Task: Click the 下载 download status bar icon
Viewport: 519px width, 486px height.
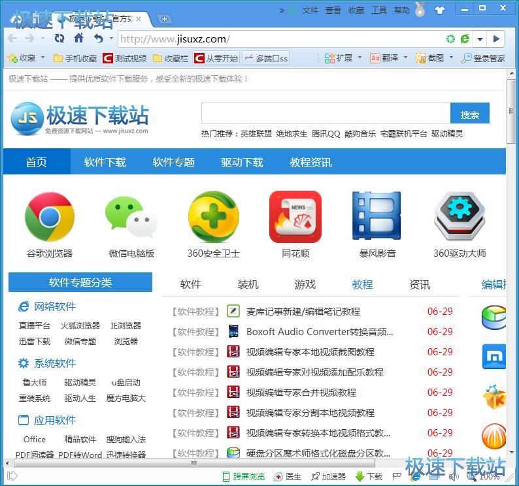Action: pos(369,476)
